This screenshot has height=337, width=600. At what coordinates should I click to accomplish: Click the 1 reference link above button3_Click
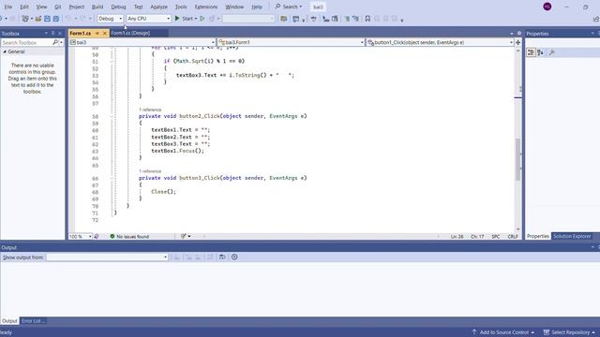[150, 171]
